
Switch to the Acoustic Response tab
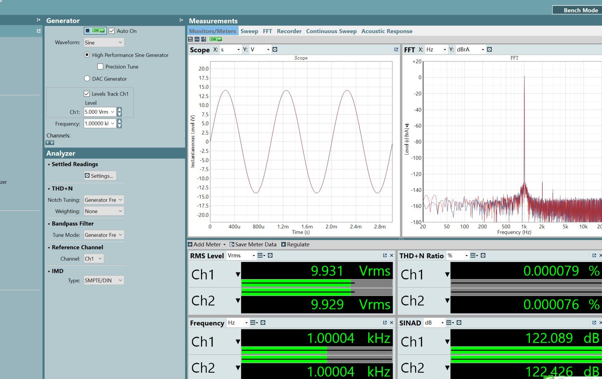[x=387, y=31]
